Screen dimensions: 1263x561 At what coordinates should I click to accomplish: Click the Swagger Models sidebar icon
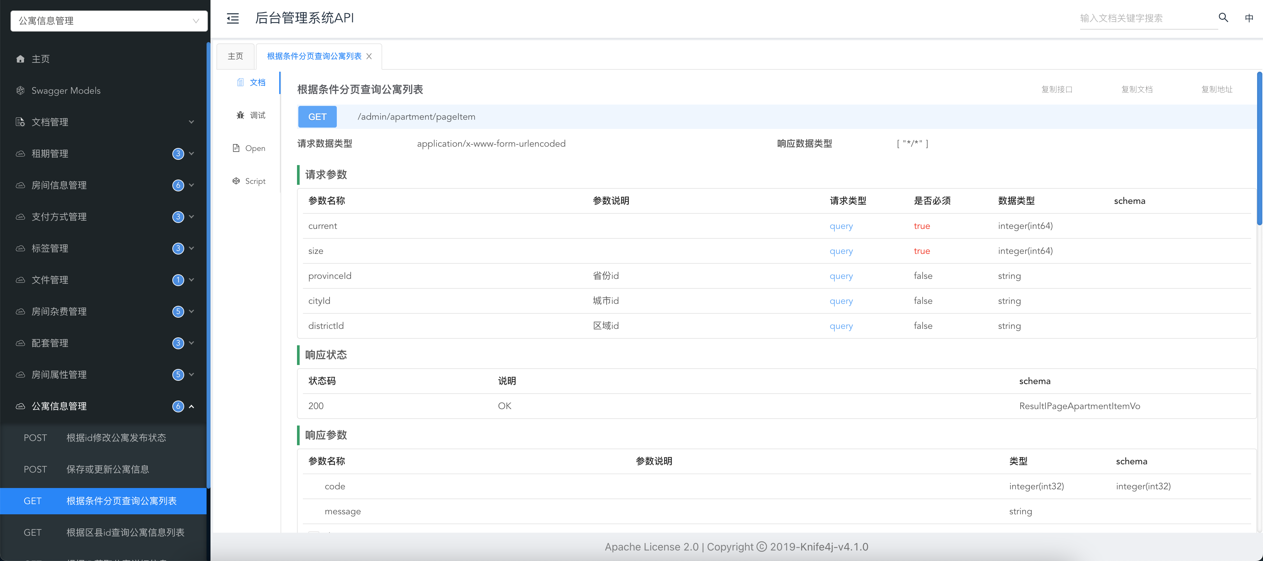[20, 90]
